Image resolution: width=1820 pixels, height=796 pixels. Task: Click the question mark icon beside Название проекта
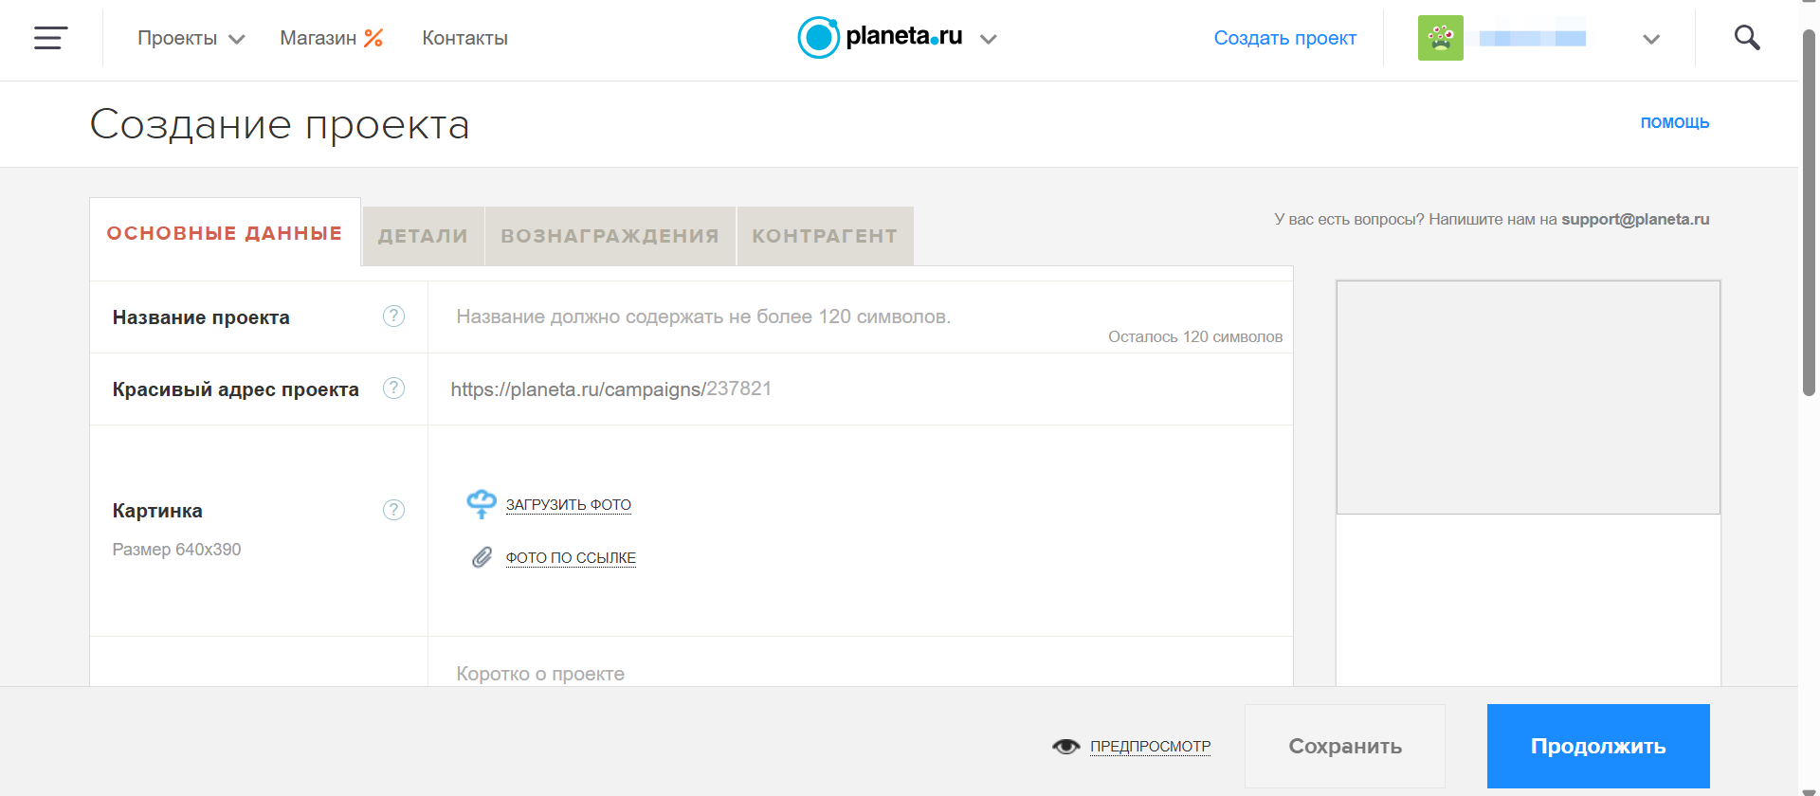point(393,316)
